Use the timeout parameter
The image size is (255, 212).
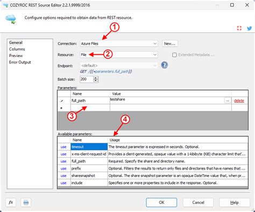point(63,147)
